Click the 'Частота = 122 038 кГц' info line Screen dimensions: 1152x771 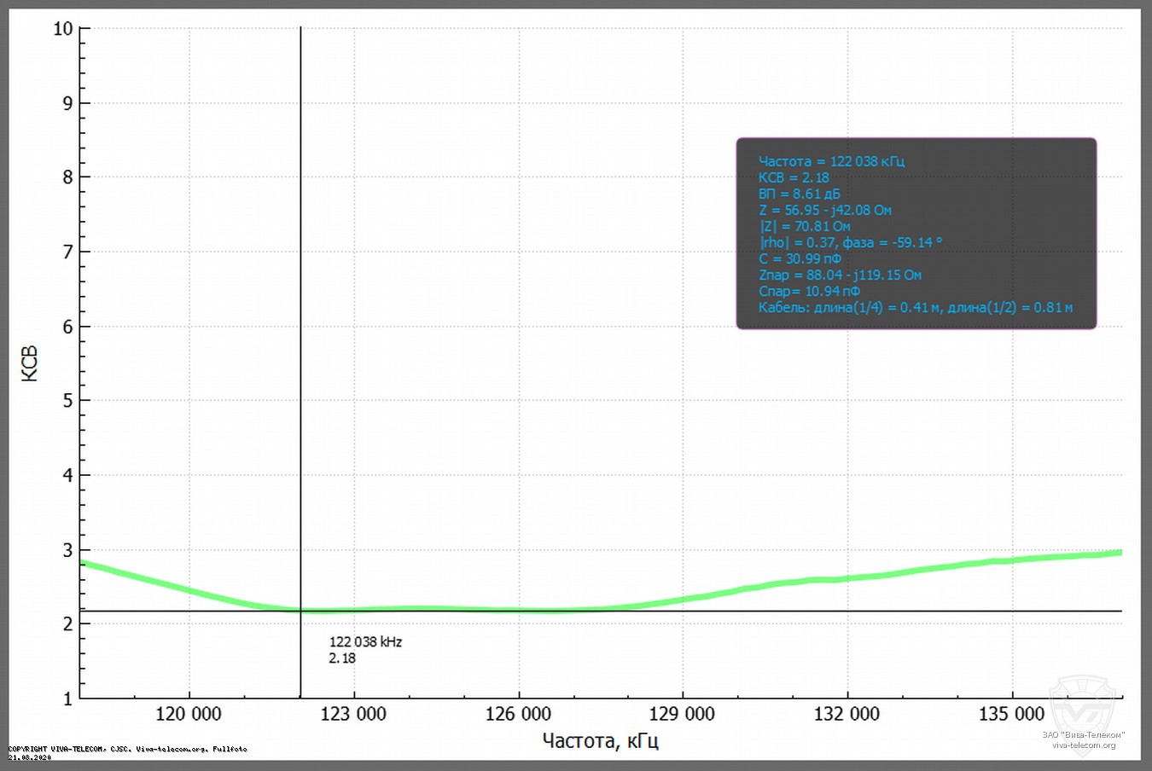tap(831, 161)
